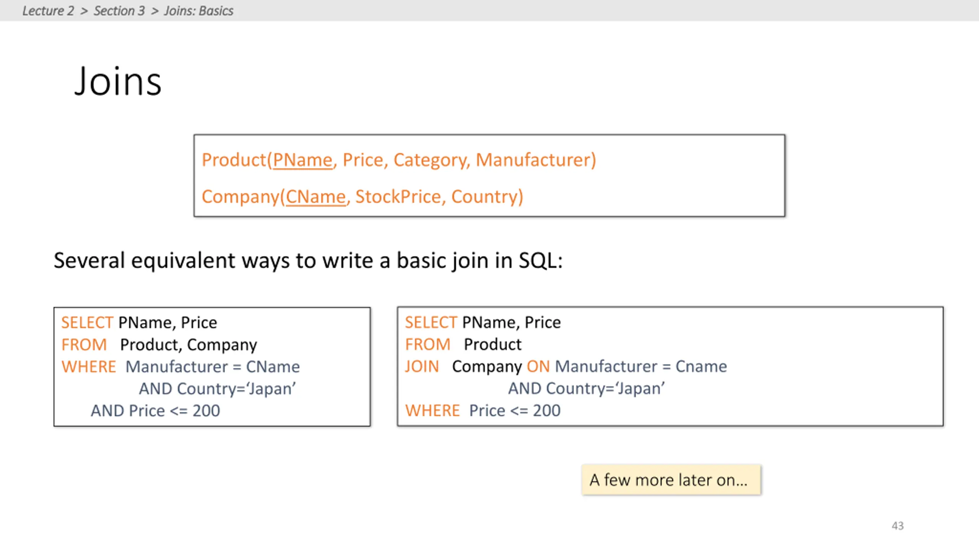Click the Section 3 breadcrumb
979x551 pixels.
click(119, 11)
